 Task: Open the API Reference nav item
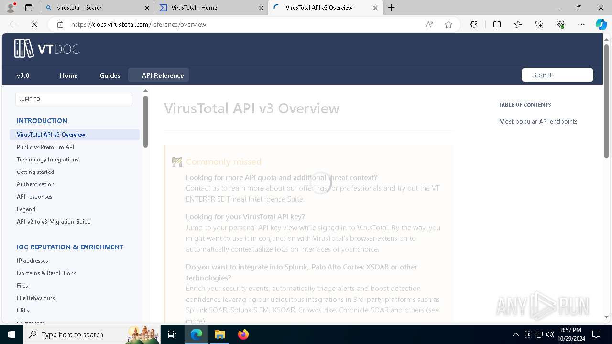159,75
